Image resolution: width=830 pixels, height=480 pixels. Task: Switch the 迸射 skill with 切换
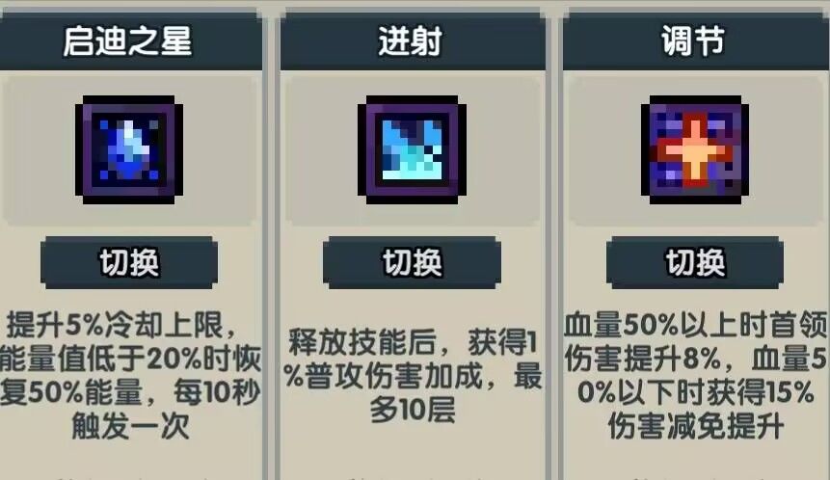pyautogui.click(x=412, y=262)
